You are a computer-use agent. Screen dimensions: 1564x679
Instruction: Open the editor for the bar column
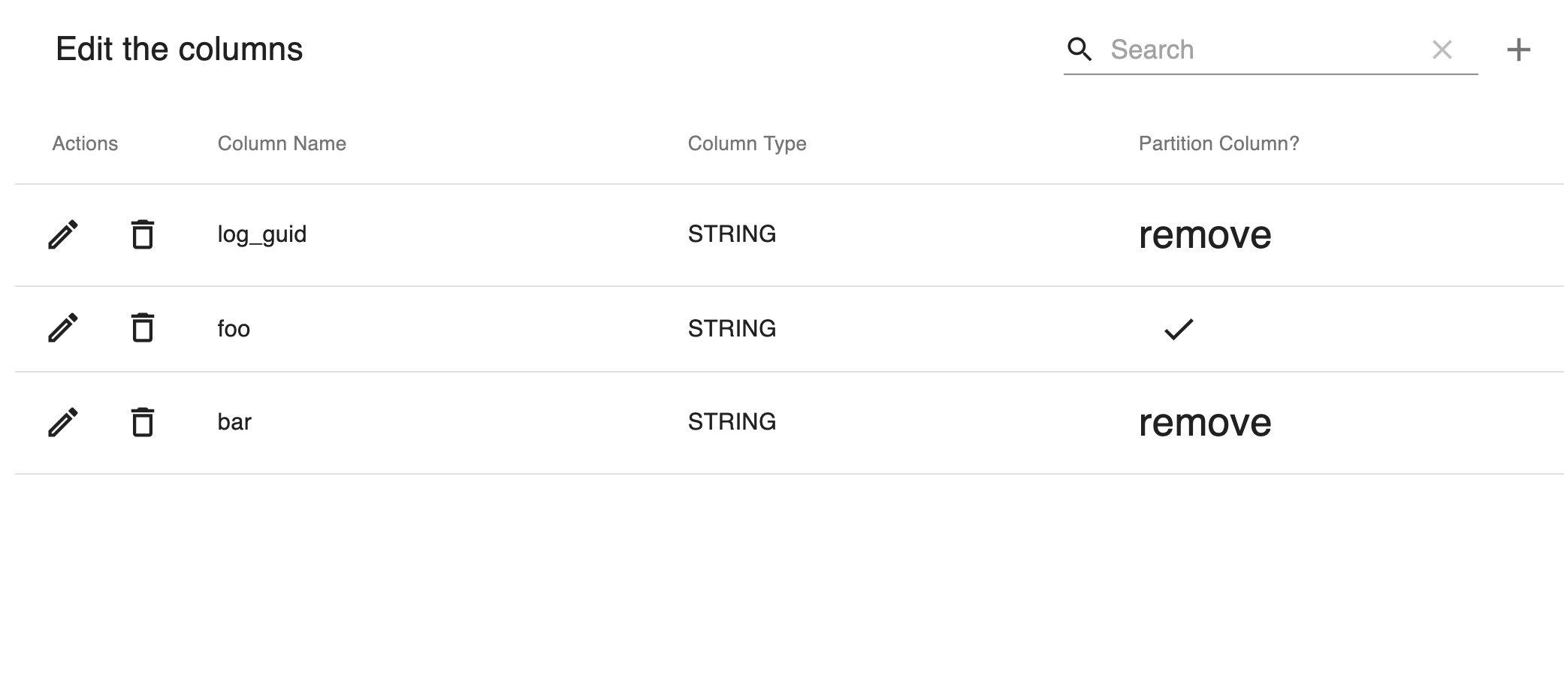[x=64, y=422]
